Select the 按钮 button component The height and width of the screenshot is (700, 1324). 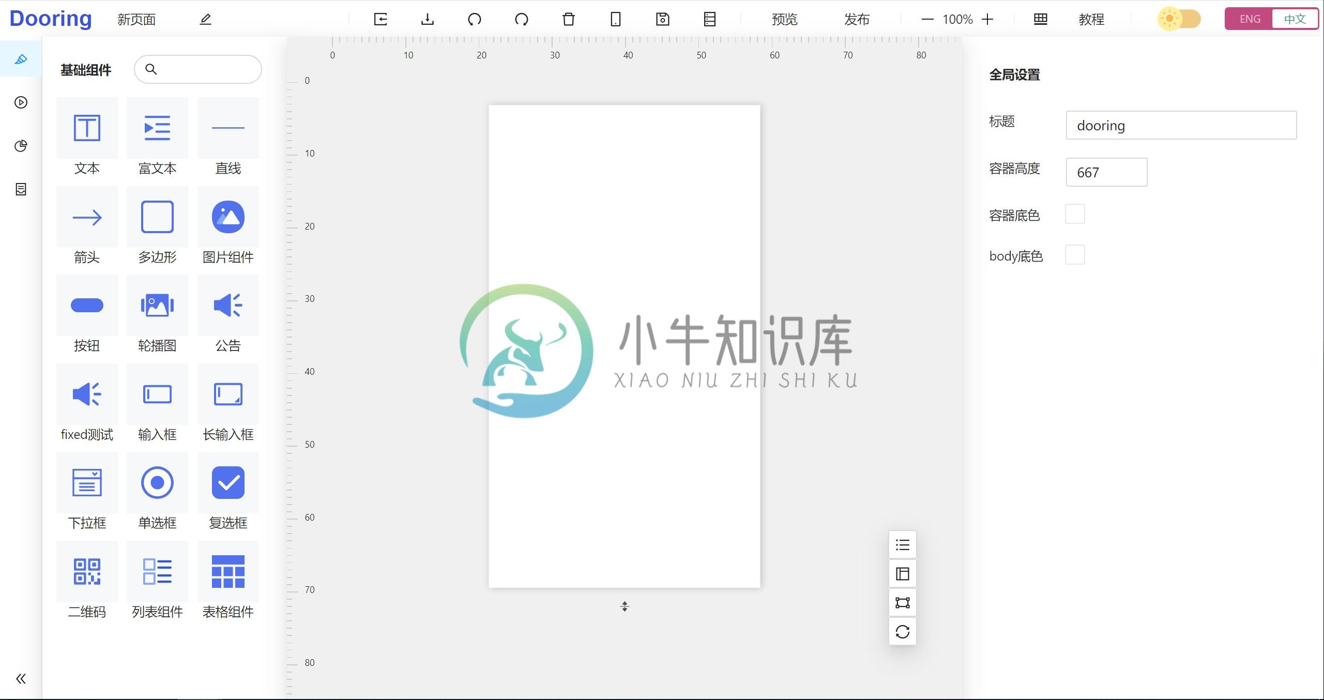click(87, 314)
